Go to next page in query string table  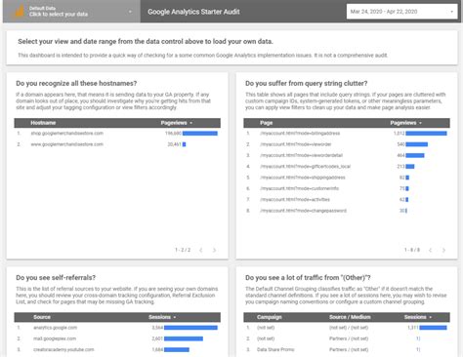click(x=443, y=250)
